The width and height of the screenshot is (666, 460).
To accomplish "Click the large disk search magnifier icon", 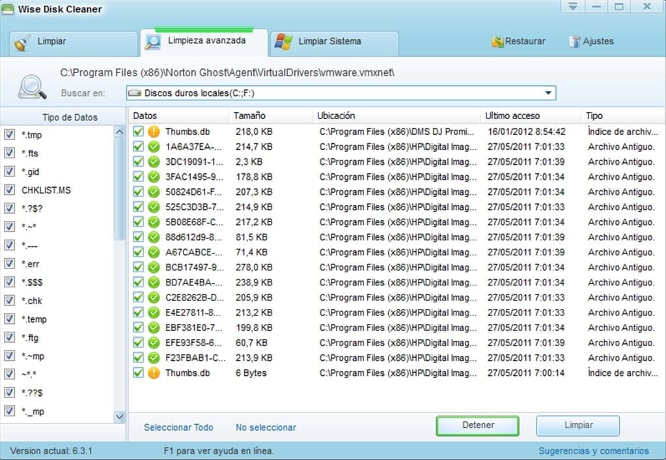I will 33,87.
